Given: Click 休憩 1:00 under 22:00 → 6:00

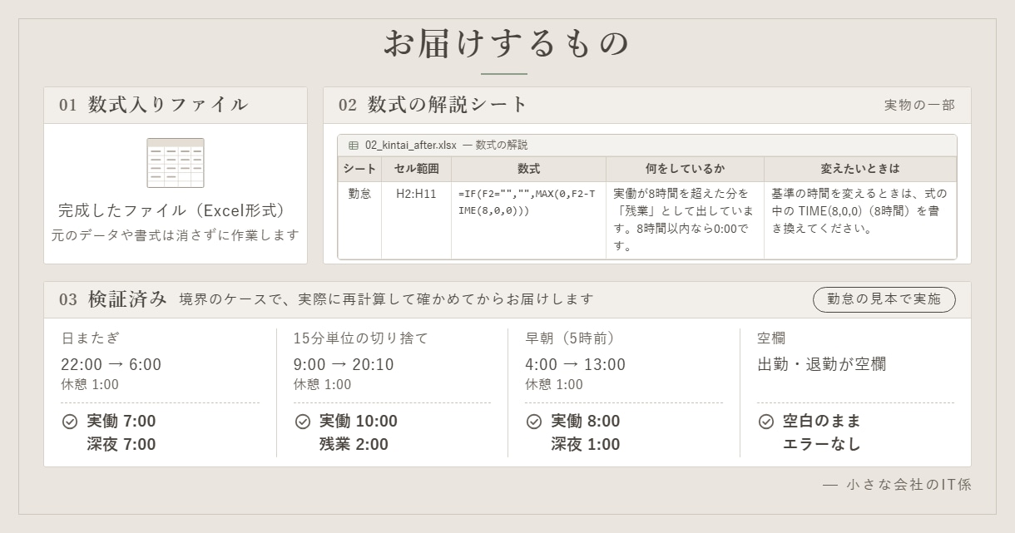Looking at the screenshot, I should coord(90,385).
